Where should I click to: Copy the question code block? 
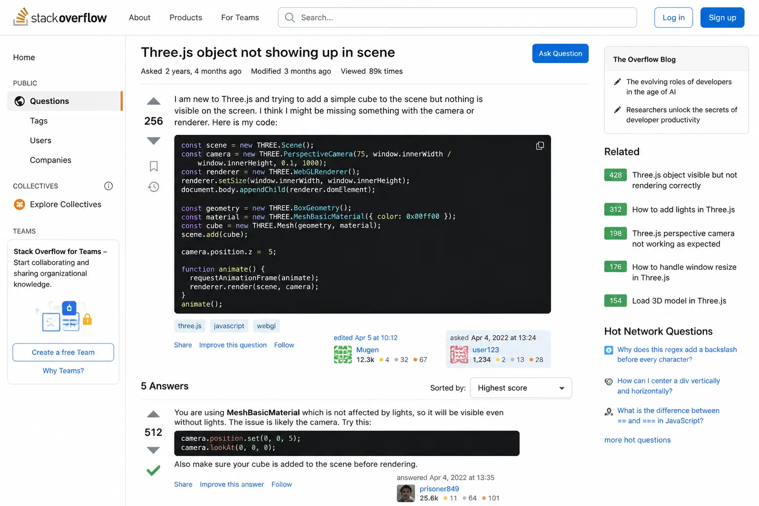point(540,146)
